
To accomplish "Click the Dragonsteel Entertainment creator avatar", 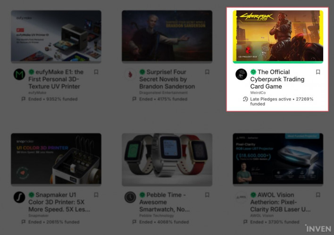I will tap(130, 74).
